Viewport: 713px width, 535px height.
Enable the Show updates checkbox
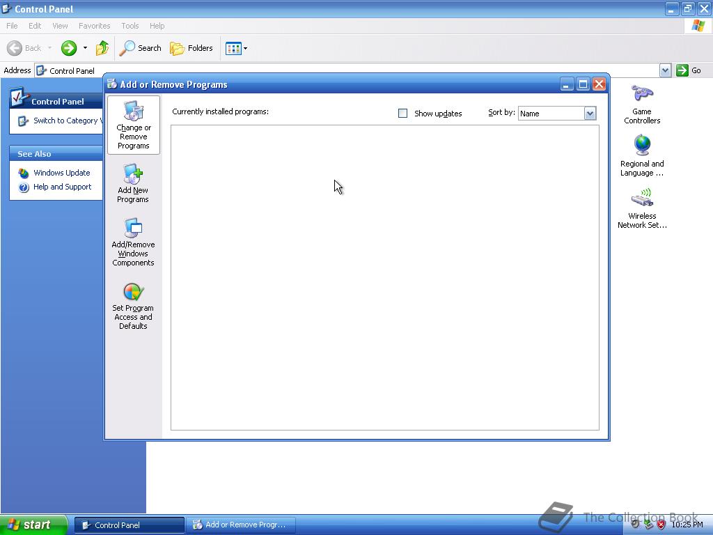point(402,114)
